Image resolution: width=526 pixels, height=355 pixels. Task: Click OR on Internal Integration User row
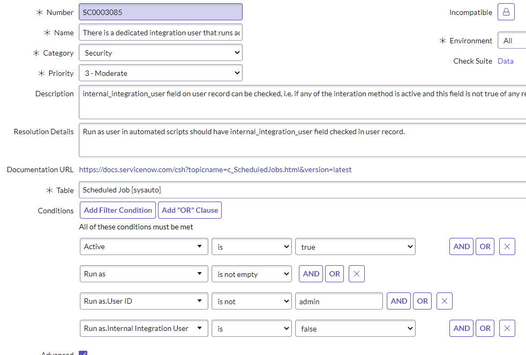(x=485, y=329)
